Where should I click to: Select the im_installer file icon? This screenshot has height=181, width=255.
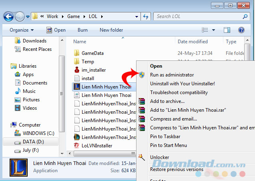77,70
